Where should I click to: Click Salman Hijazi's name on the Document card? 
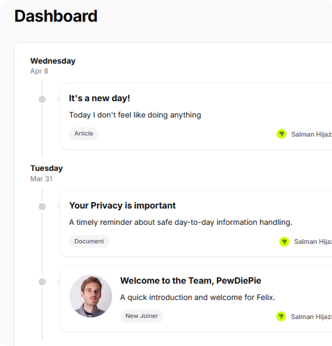(x=313, y=242)
